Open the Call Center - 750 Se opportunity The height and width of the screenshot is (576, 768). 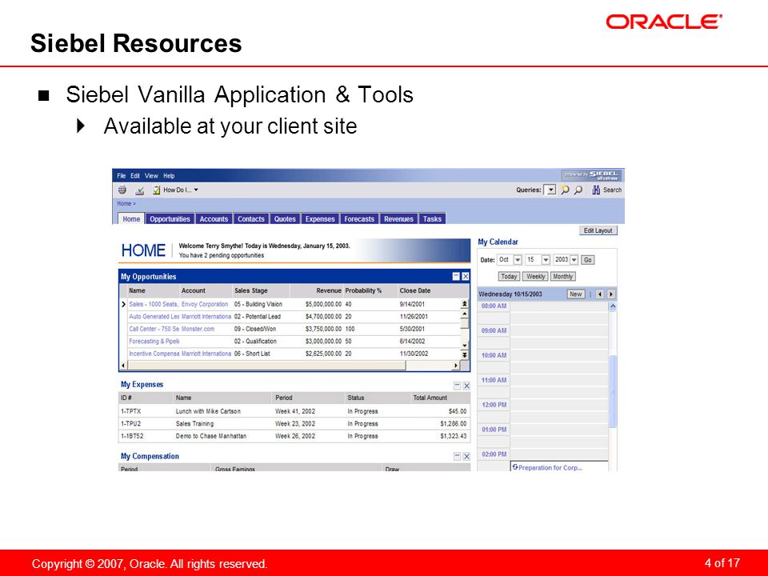[154, 329]
